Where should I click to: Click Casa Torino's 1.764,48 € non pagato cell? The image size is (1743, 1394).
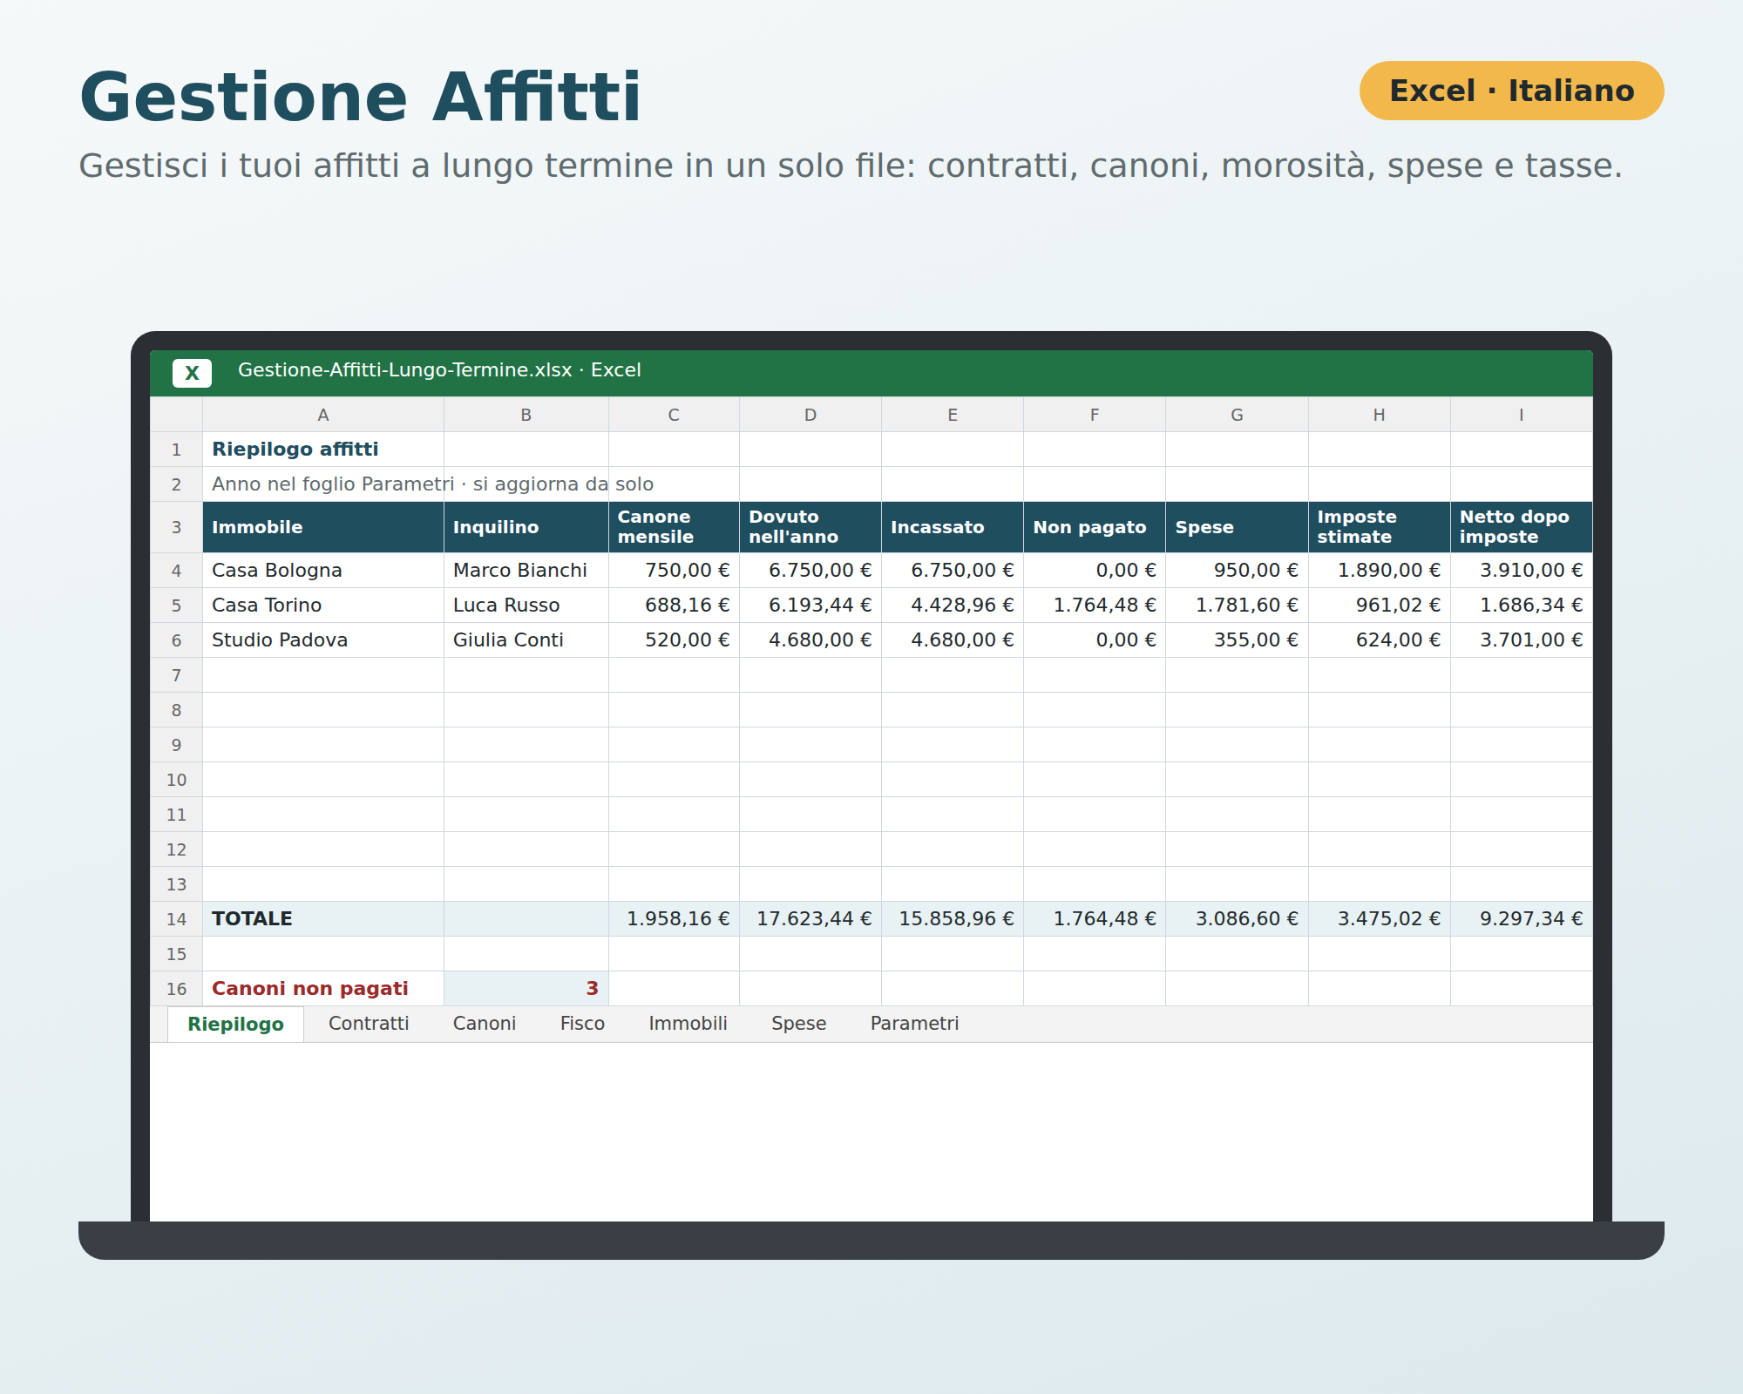point(1095,606)
